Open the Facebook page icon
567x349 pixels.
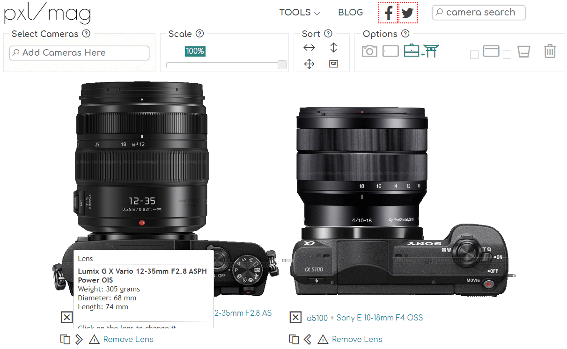[x=388, y=13]
